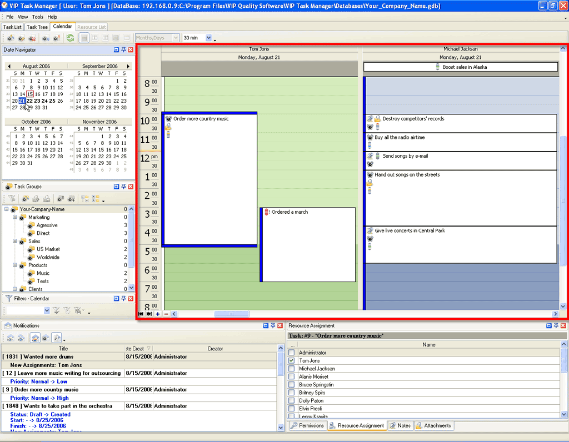Viewport: 569px width, 442px height.
Task: Pin the Date Navigator panel
Action: coord(123,50)
